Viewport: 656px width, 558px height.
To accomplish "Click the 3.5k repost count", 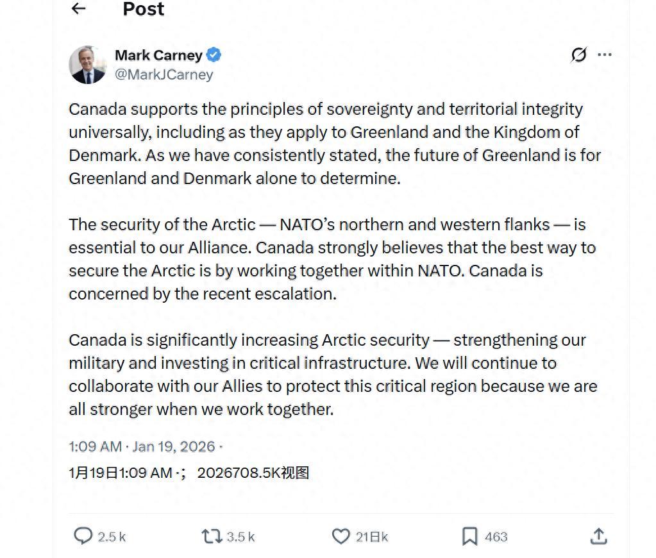I will [x=241, y=537].
